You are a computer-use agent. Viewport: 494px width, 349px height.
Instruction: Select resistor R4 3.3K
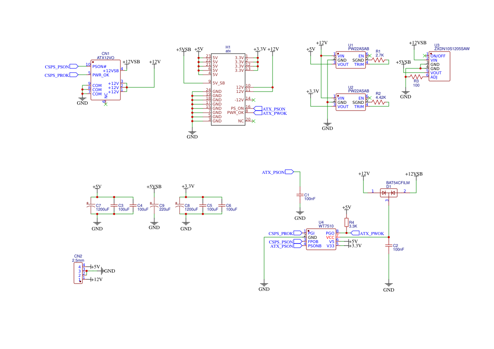tap(346, 222)
